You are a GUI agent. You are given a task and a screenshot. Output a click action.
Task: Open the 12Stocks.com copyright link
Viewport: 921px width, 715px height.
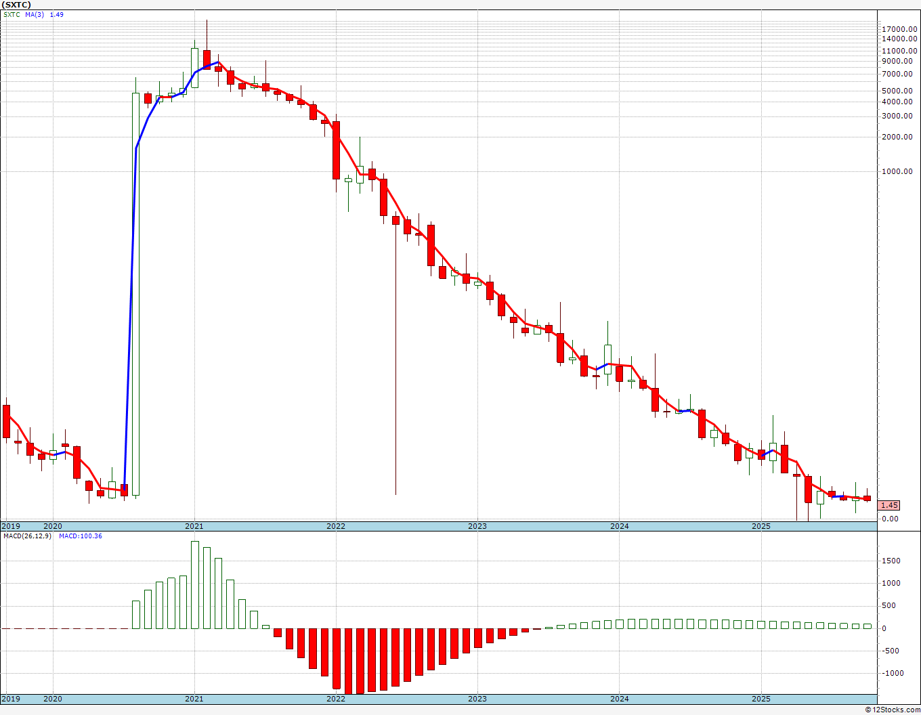893,710
